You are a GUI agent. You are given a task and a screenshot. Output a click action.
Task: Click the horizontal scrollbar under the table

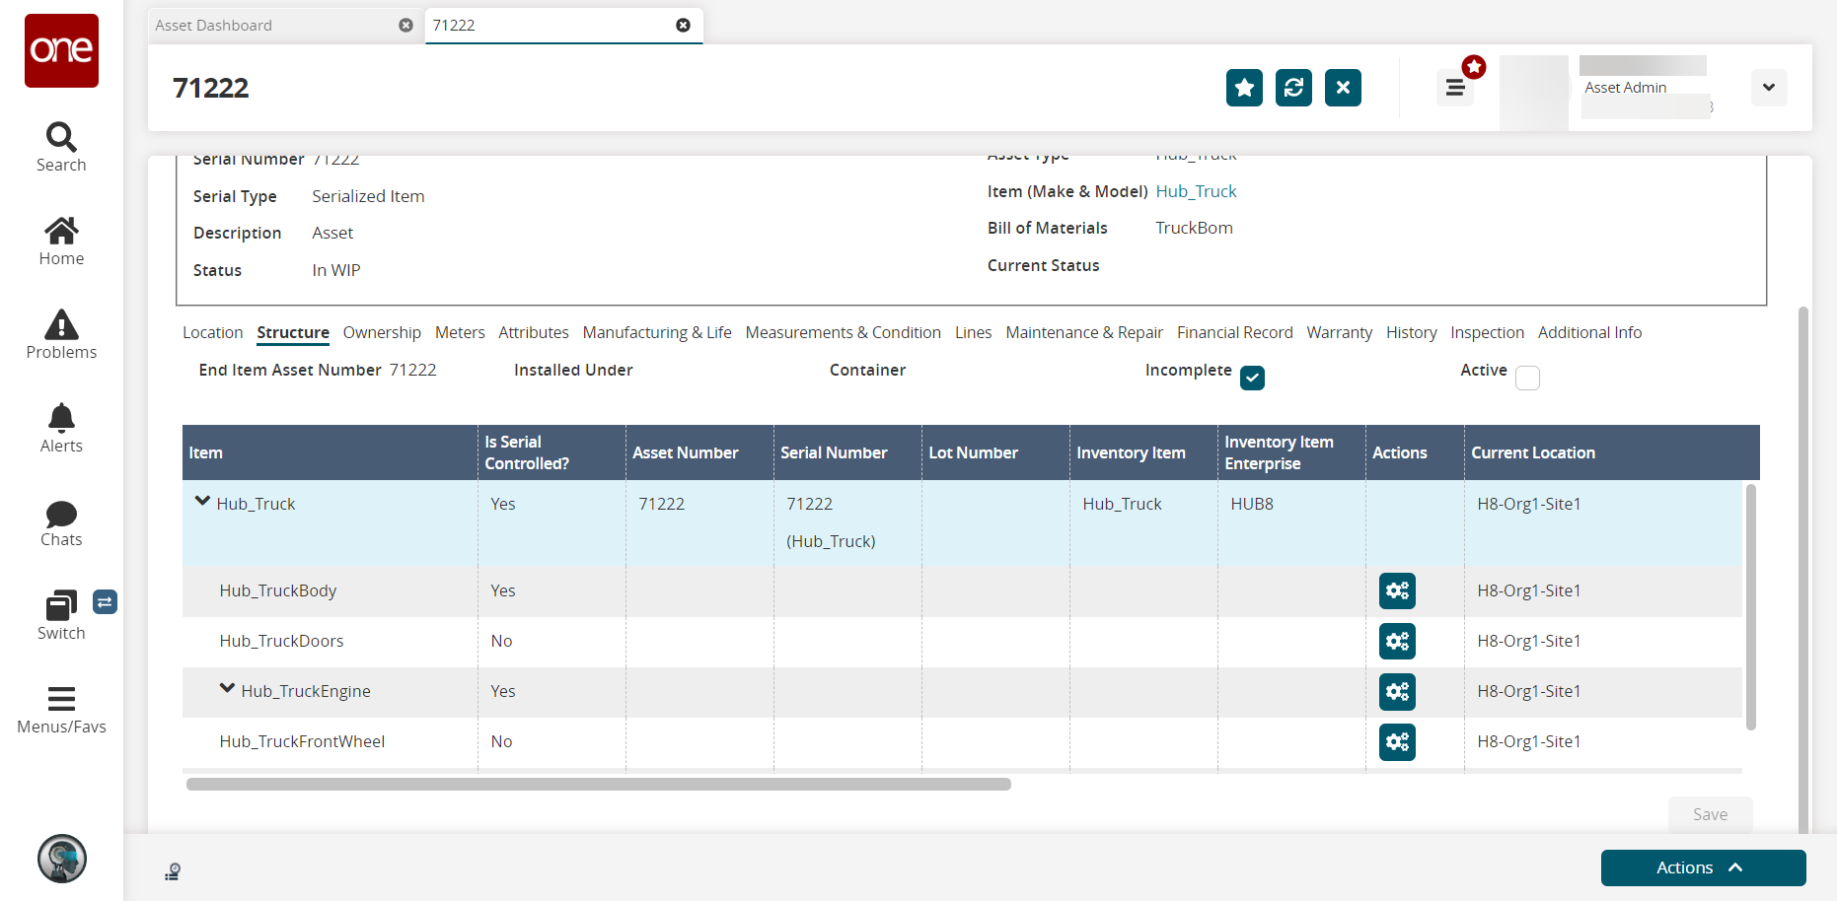(598, 785)
